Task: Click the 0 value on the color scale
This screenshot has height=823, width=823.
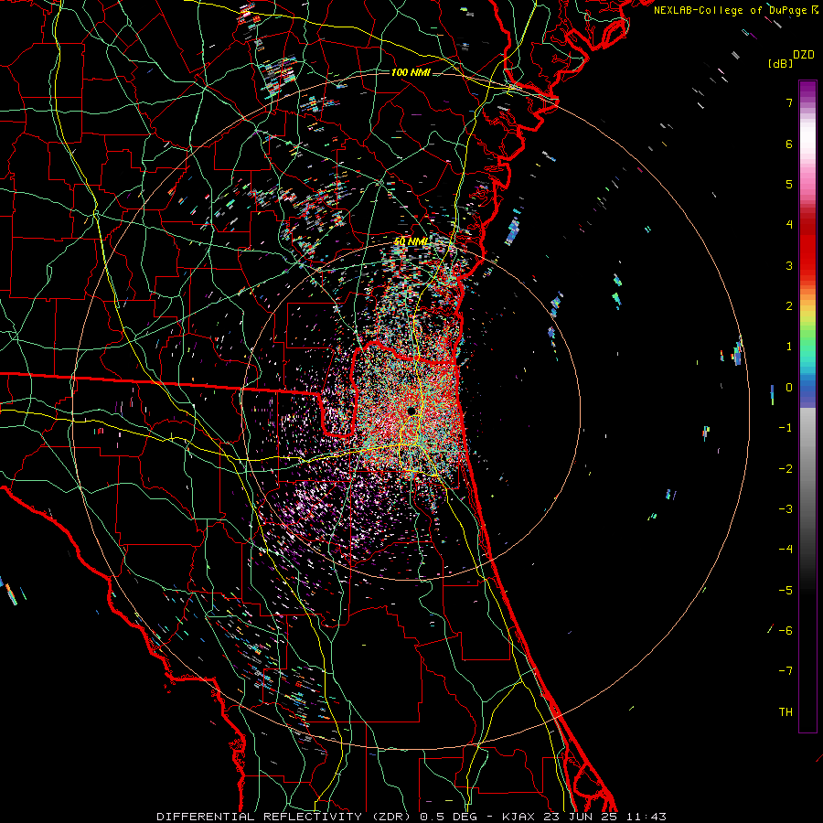Action: point(789,388)
